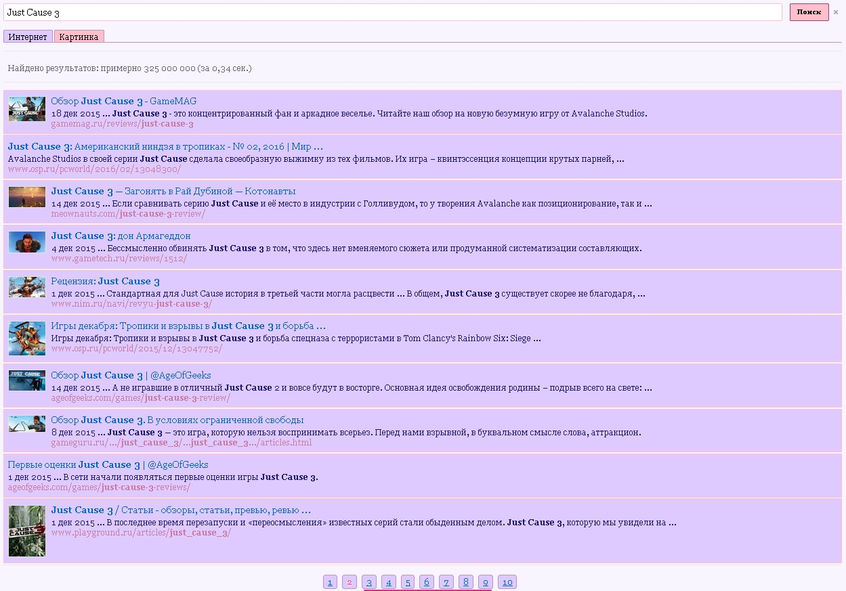Go to results page 3
Image resolution: width=846 pixels, height=591 pixels.
click(x=369, y=582)
